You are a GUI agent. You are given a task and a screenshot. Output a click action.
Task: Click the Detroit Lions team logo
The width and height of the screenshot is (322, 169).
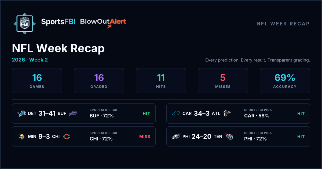[21, 113]
